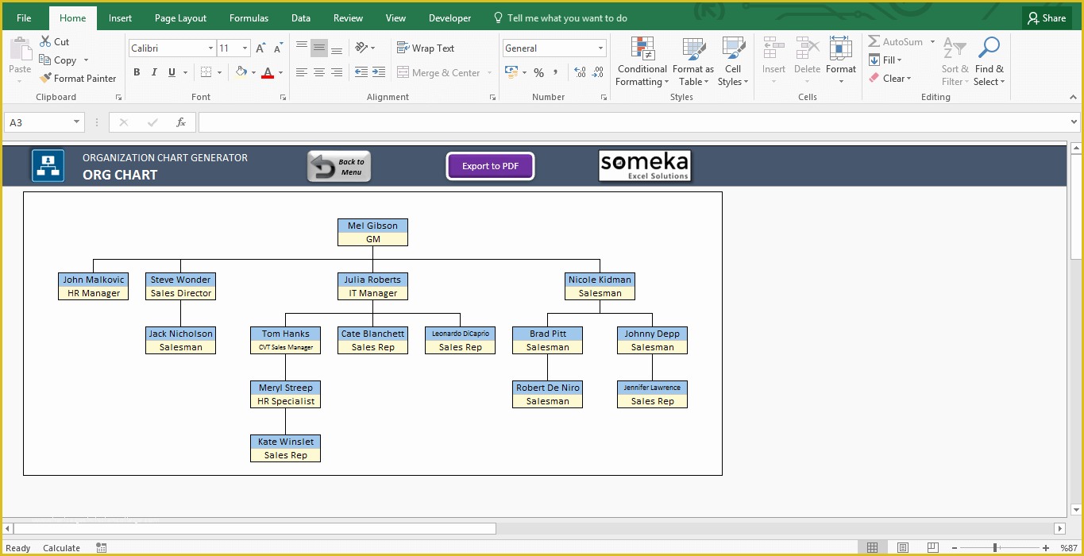Click the Insert cells icon
The height and width of the screenshot is (556, 1084).
click(774, 49)
